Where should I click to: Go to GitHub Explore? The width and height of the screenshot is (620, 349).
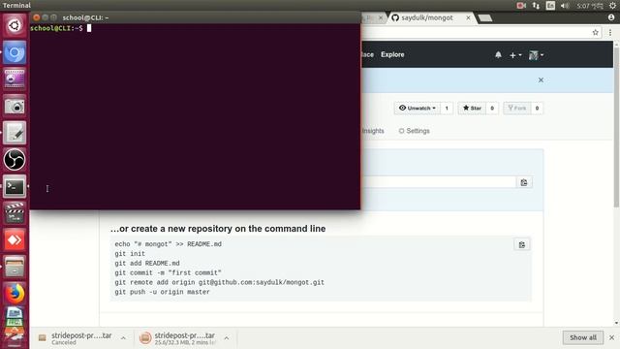point(392,54)
